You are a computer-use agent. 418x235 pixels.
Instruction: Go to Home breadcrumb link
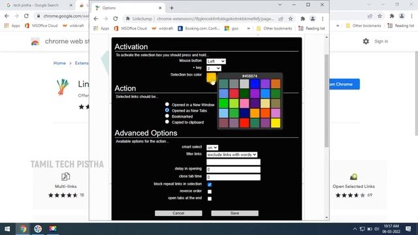[x=59, y=63]
